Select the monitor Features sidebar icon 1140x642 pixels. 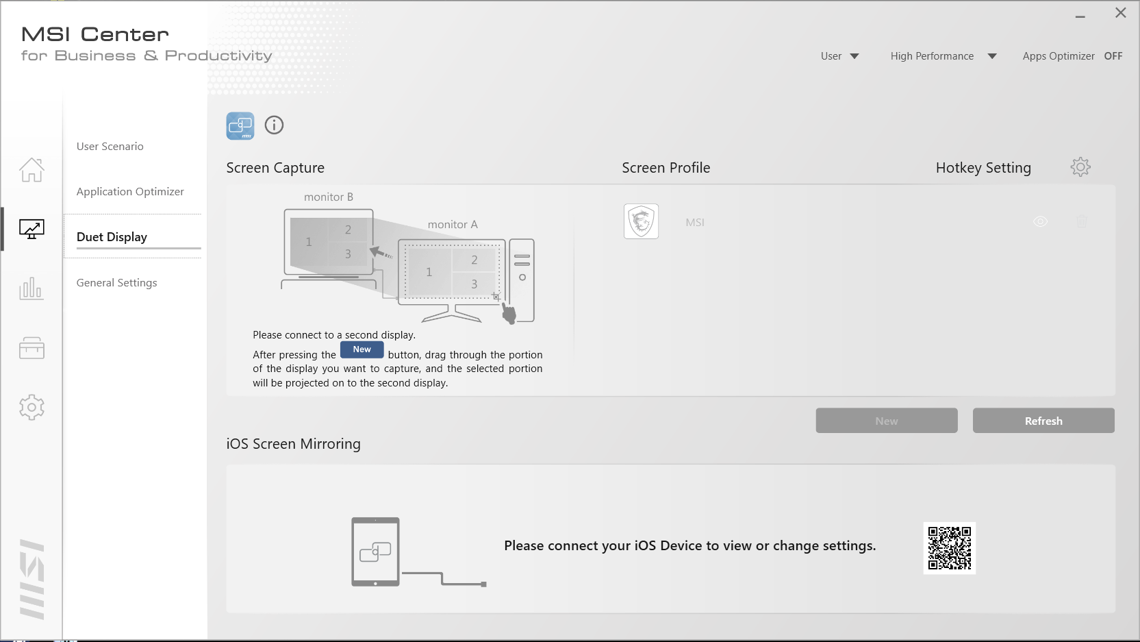pos(31,229)
